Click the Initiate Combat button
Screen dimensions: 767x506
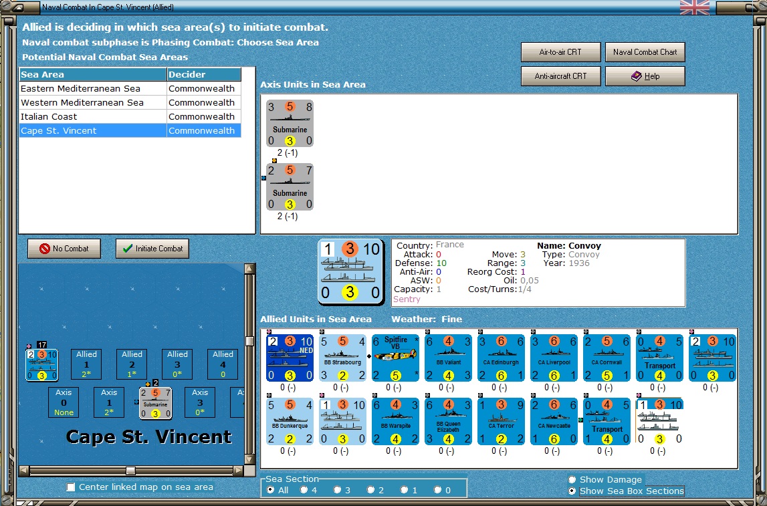152,249
